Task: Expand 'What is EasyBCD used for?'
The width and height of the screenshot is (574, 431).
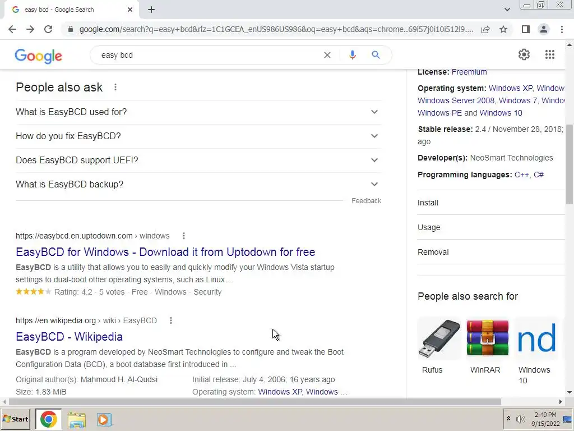Action: (198, 112)
